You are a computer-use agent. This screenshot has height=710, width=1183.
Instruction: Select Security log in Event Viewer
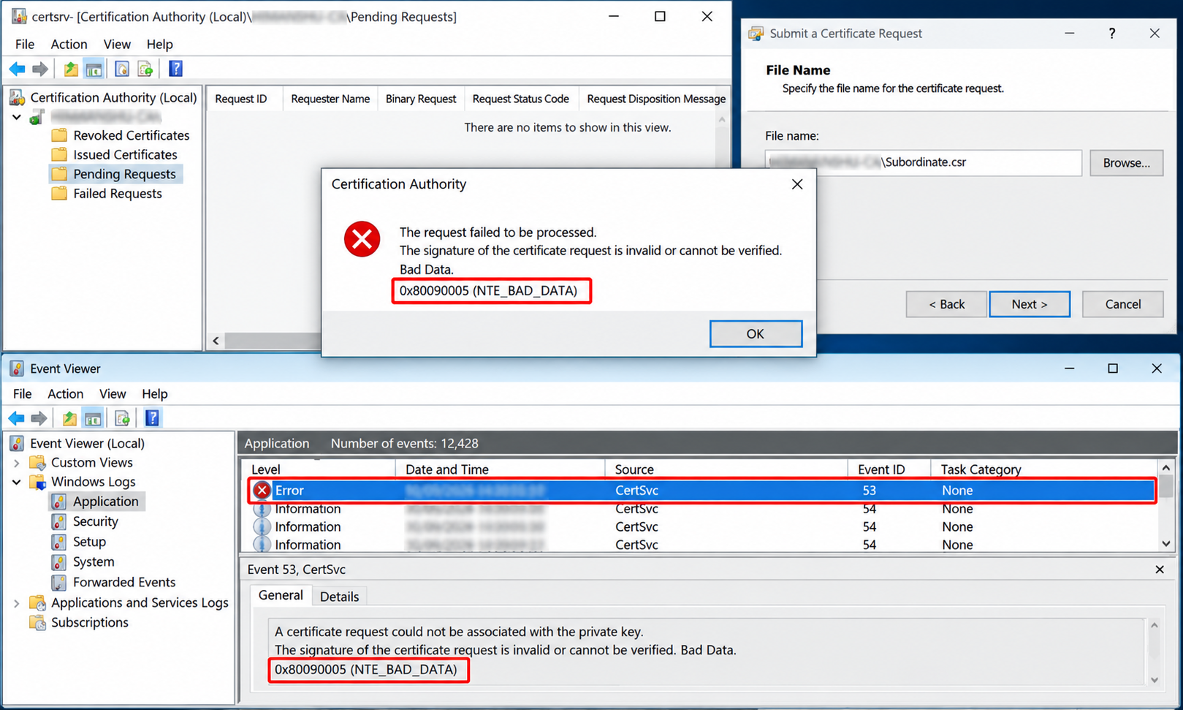85,521
